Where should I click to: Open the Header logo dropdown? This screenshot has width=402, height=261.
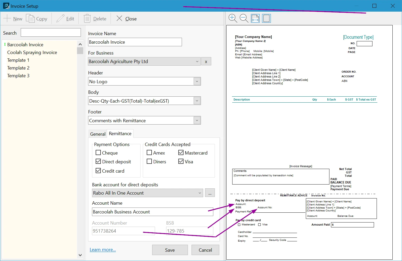(197, 81)
